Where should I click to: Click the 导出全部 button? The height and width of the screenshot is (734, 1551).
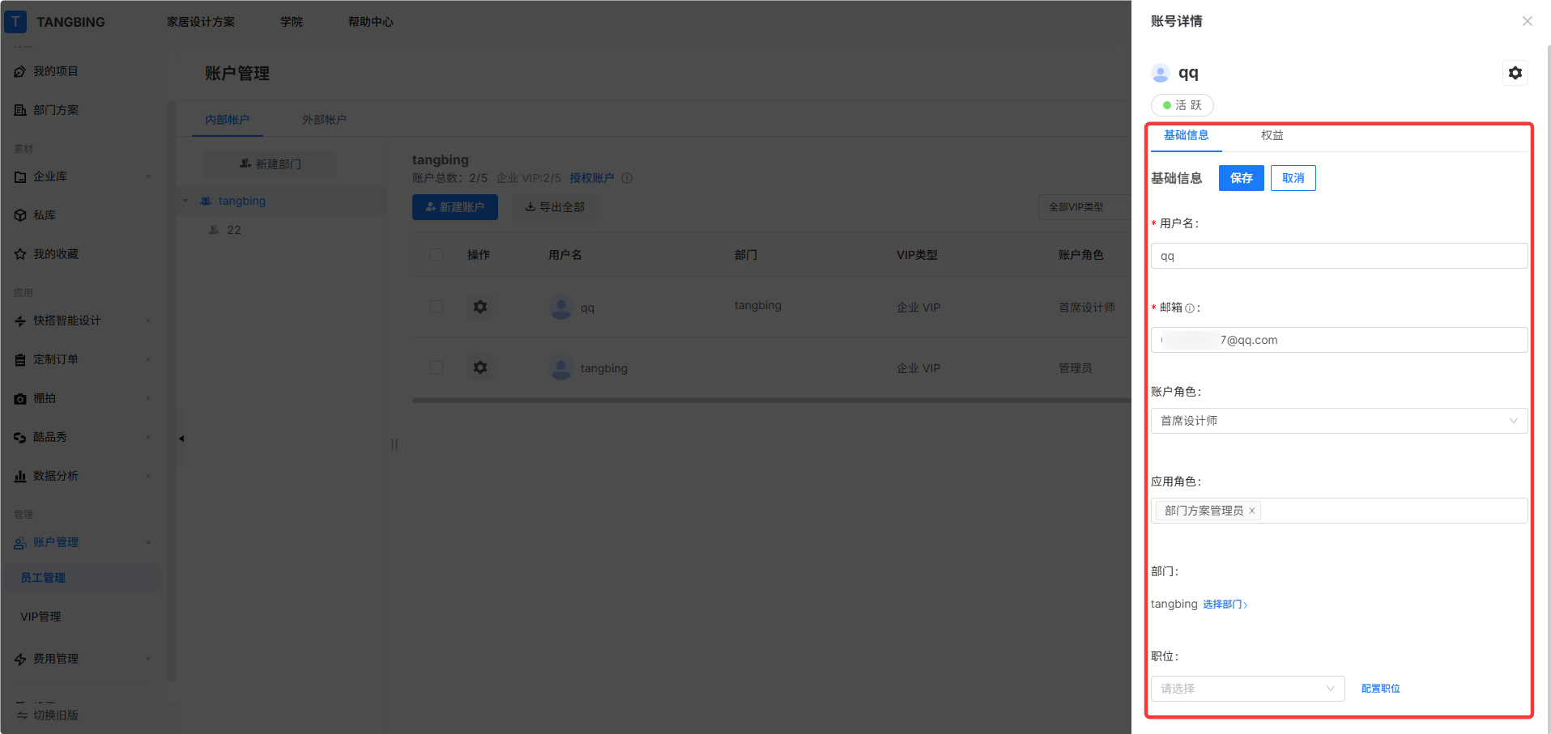(555, 207)
